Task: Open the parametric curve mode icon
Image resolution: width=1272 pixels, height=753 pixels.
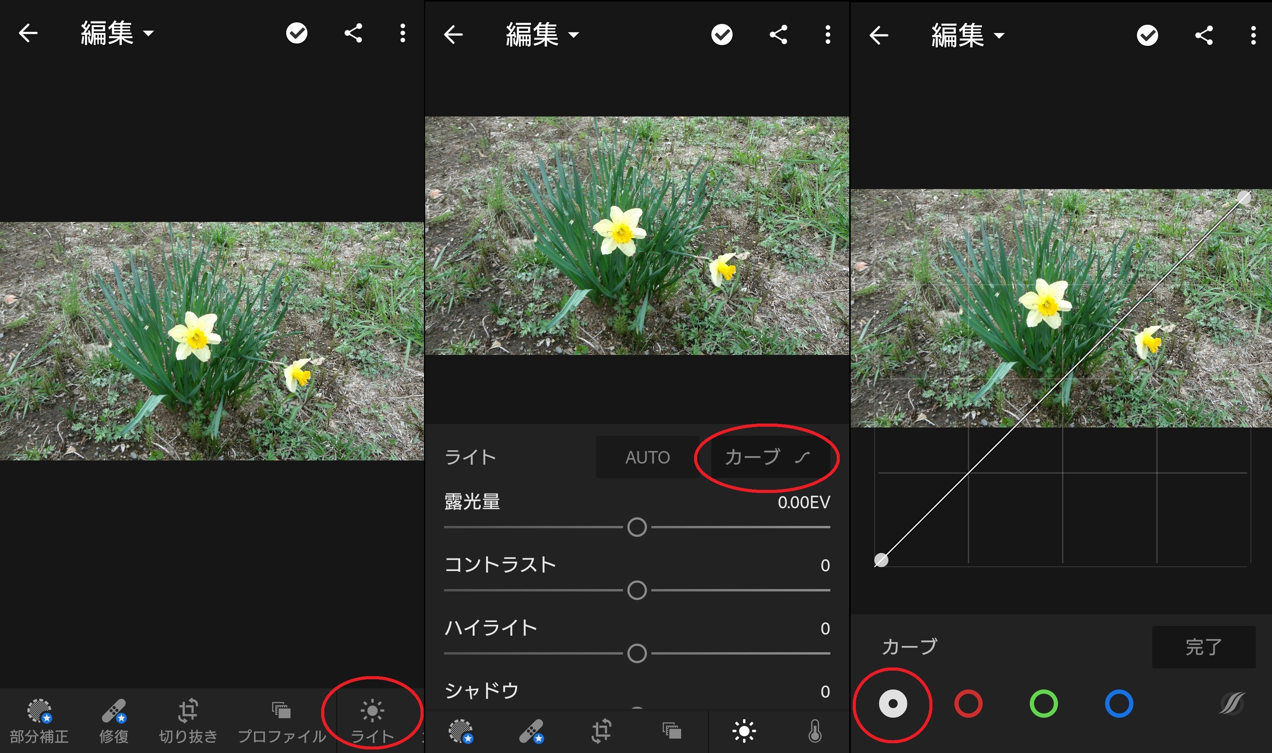Action: tap(1232, 704)
